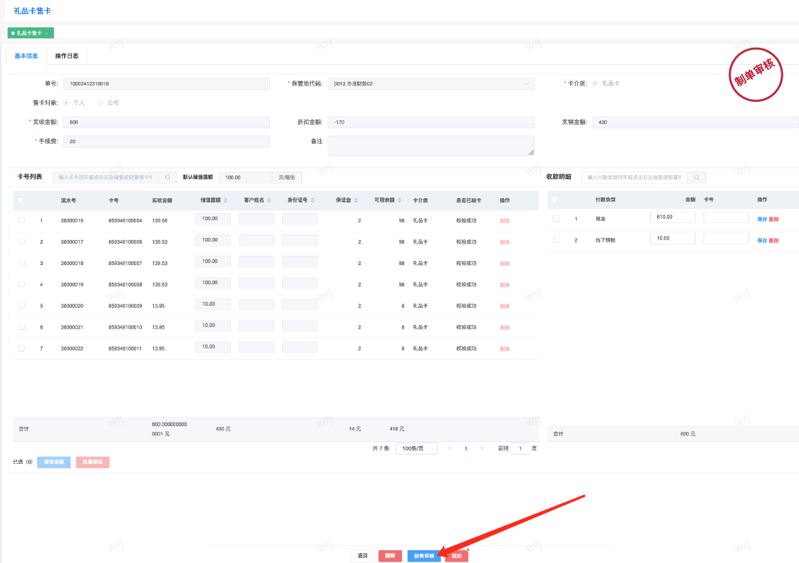Image resolution: width=799 pixels, height=563 pixels.
Task: Open the 基本信息 tab
Action: (26, 56)
